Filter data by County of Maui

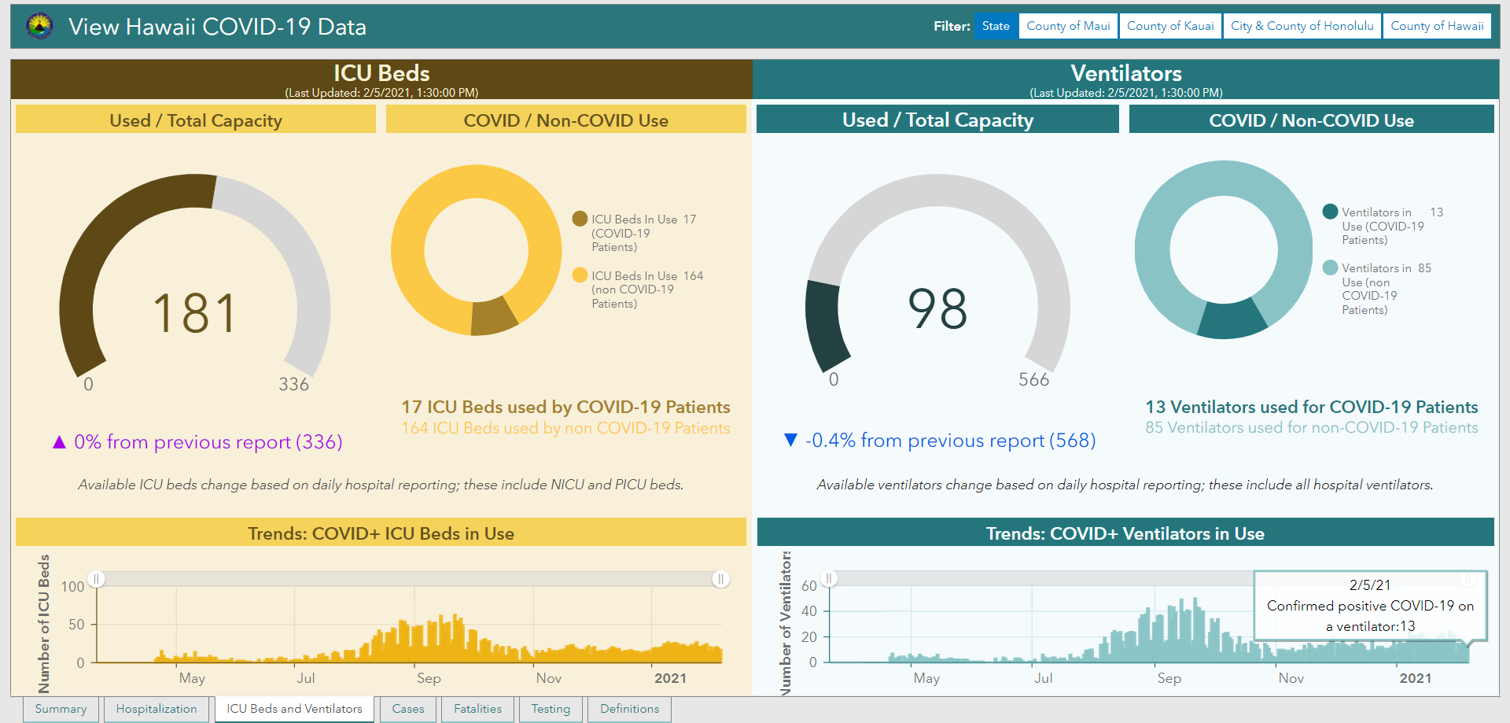1068,26
